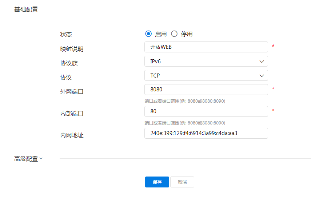The height and width of the screenshot is (198, 311).
Task: Open the 协议族 dropdown showing IPv6
Action: pyautogui.click(x=206, y=61)
